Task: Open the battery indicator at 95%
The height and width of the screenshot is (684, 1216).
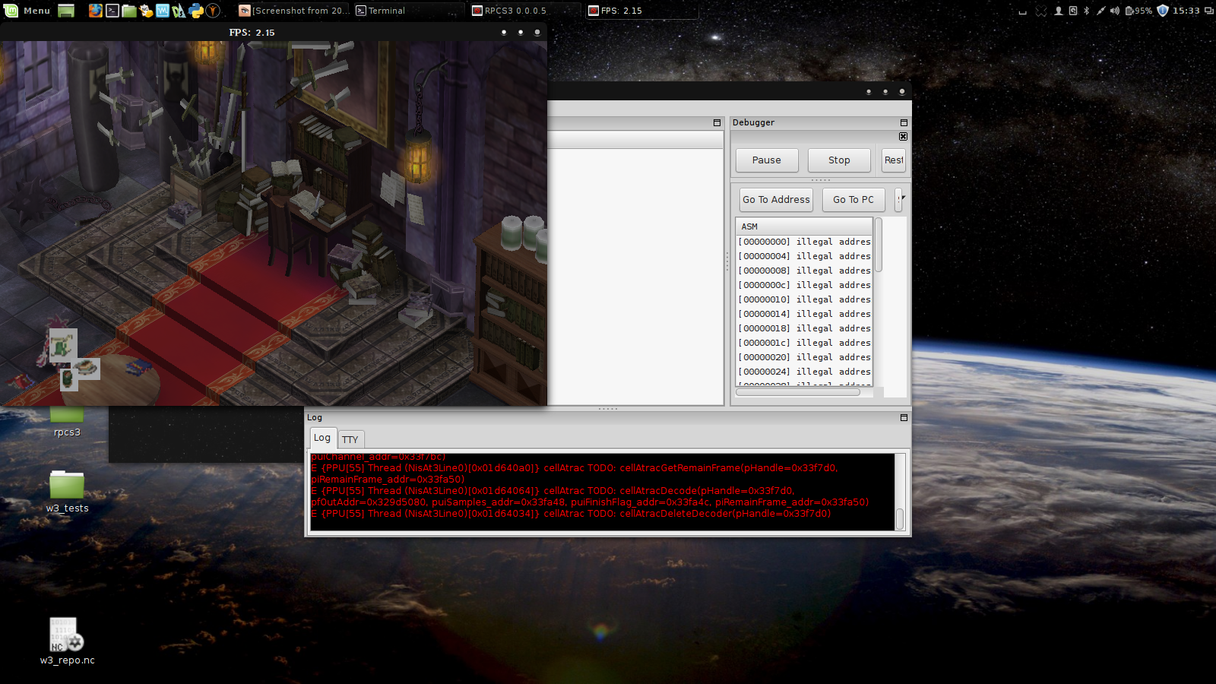Action: pyautogui.click(x=1138, y=11)
